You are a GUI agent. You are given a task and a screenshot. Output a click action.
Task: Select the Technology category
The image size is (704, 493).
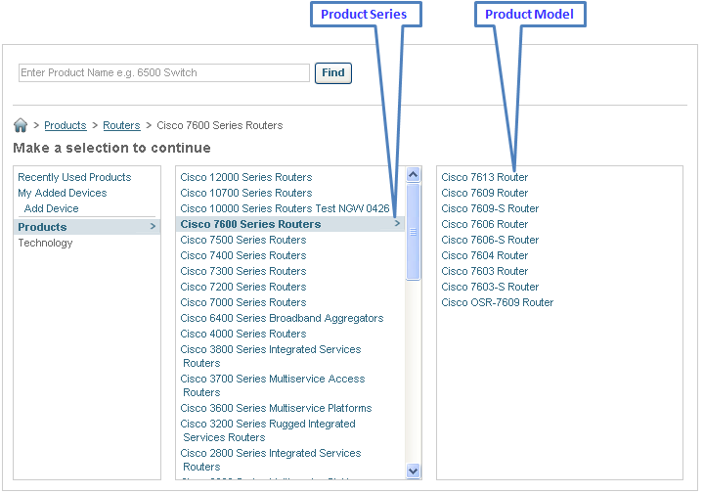pos(45,243)
